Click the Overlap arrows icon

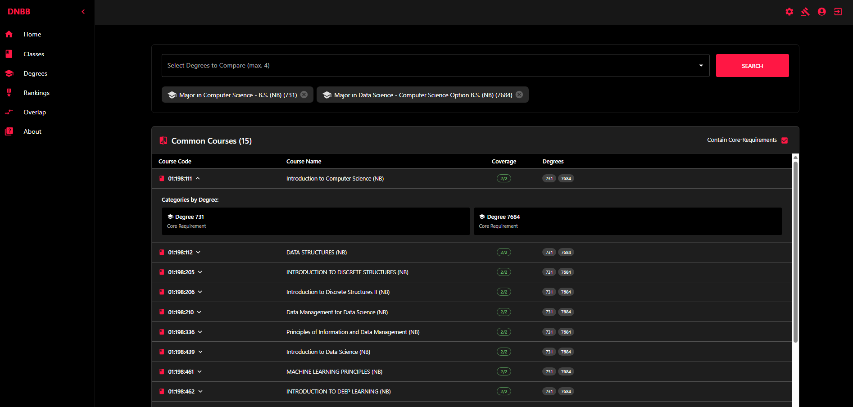pyautogui.click(x=9, y=112)
